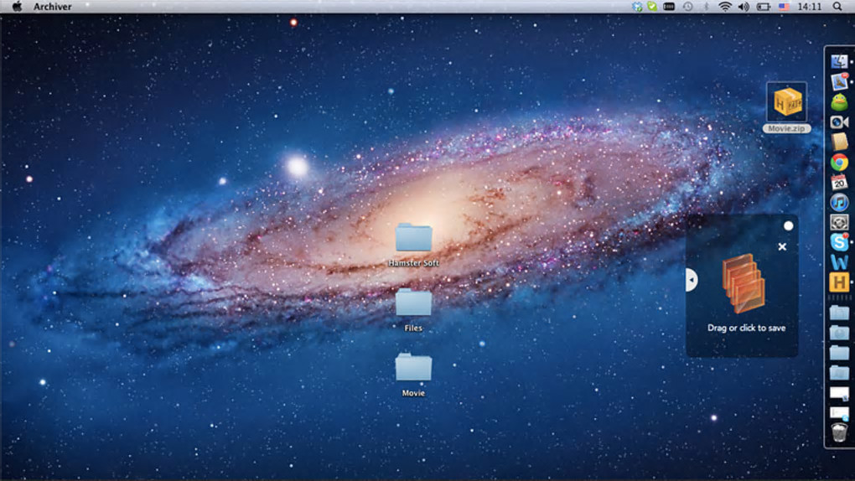Open the Apple menu
The image size is (855, 481).
[17, 7]
